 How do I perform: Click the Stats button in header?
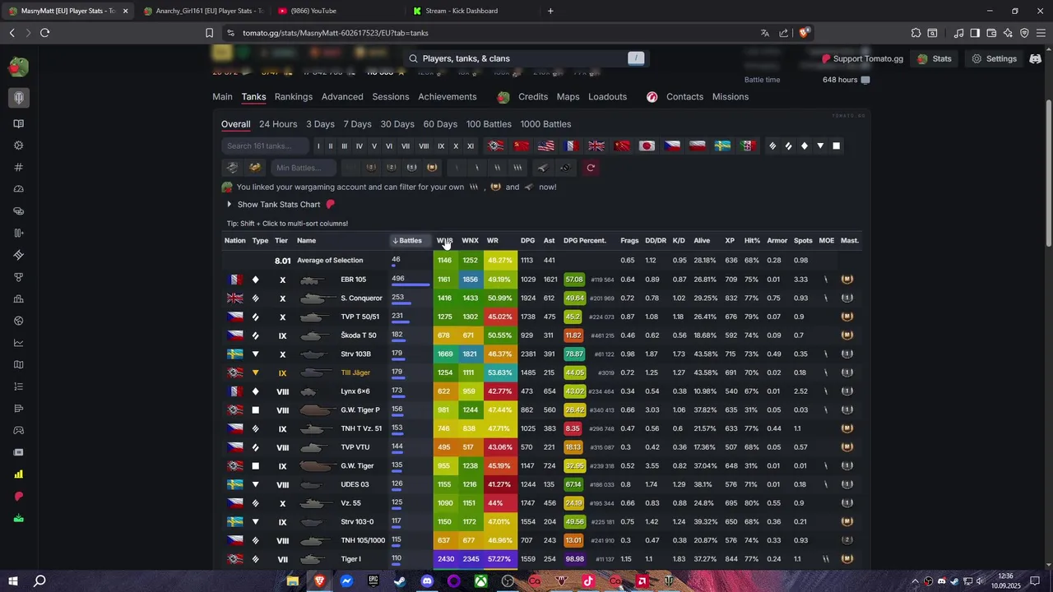tap(935, 59)
